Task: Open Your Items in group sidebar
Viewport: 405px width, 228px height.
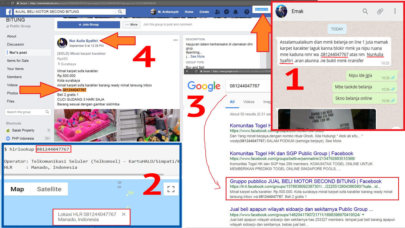Action: tap(15, 69)
